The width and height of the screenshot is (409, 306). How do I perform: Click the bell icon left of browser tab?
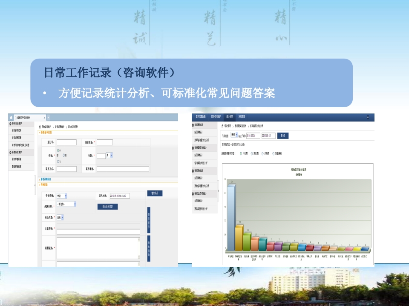12,117
